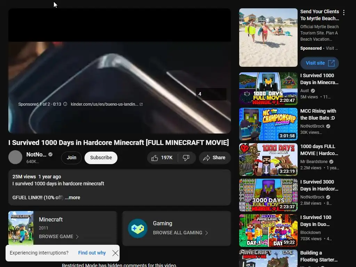Open the MC Championship Rising thumbnail
The image size is (356, 267).
click(268, 124)
